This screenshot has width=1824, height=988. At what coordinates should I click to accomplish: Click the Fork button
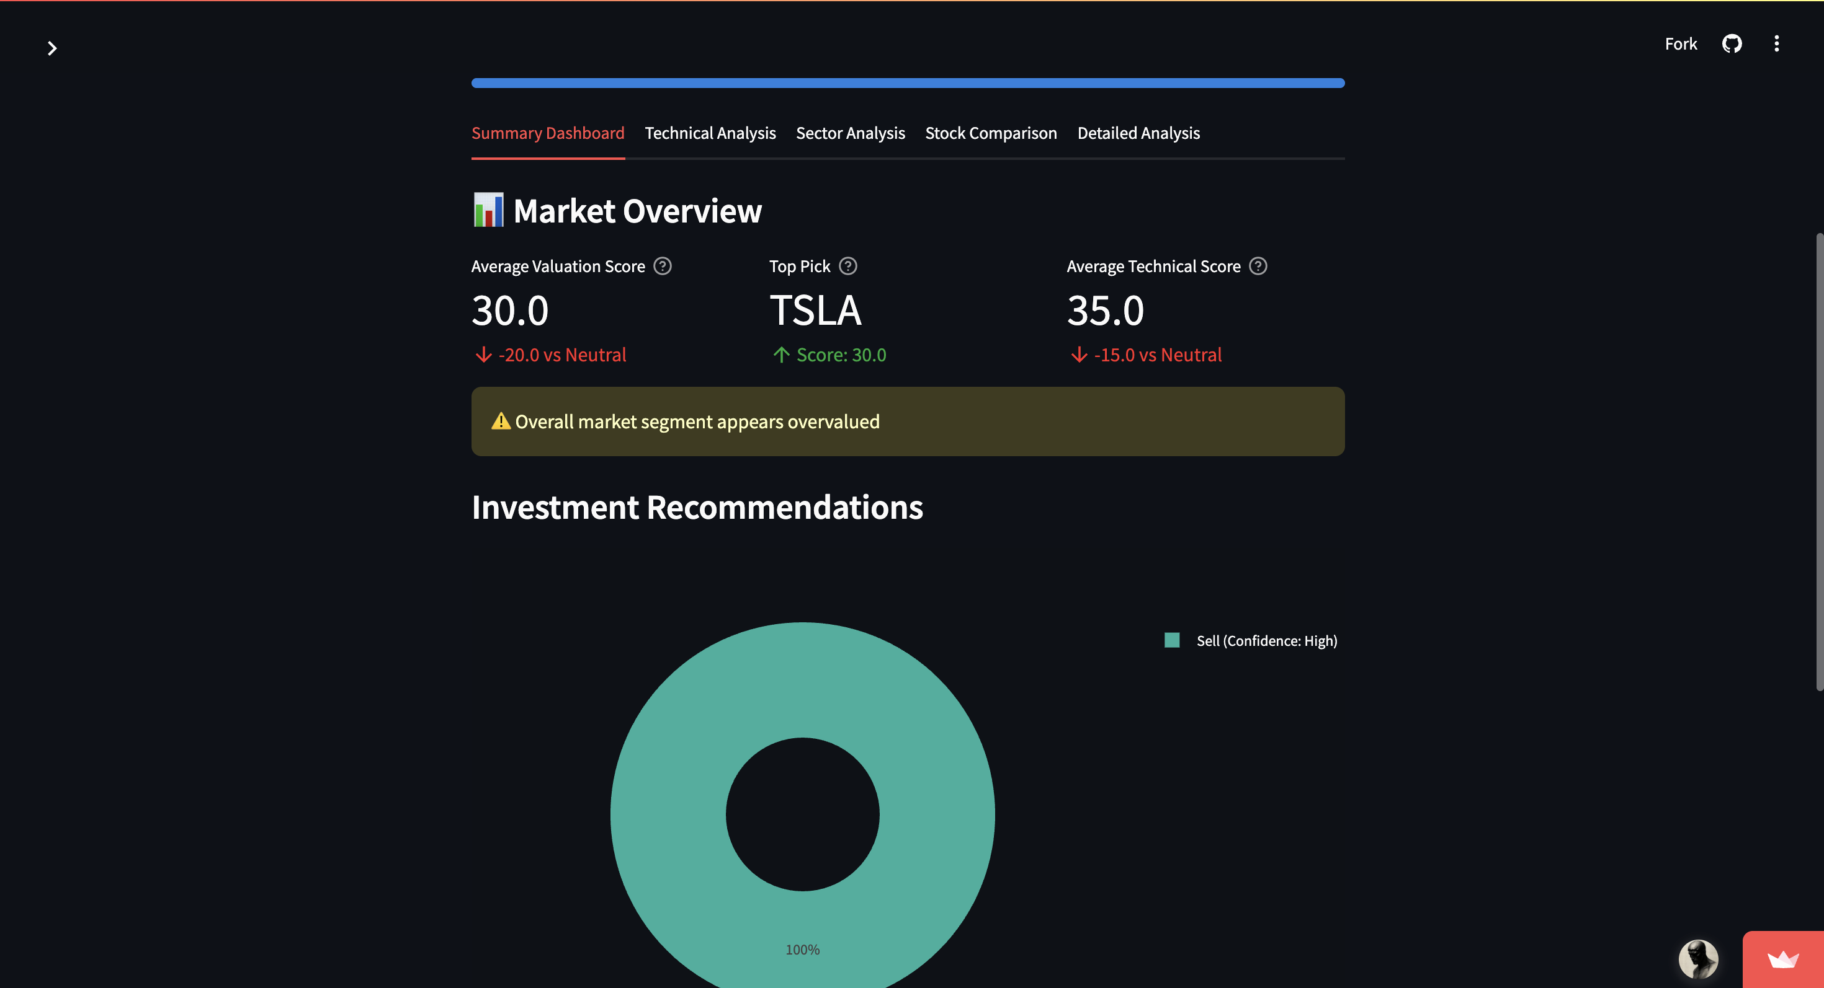click(x=1680, y=43)
